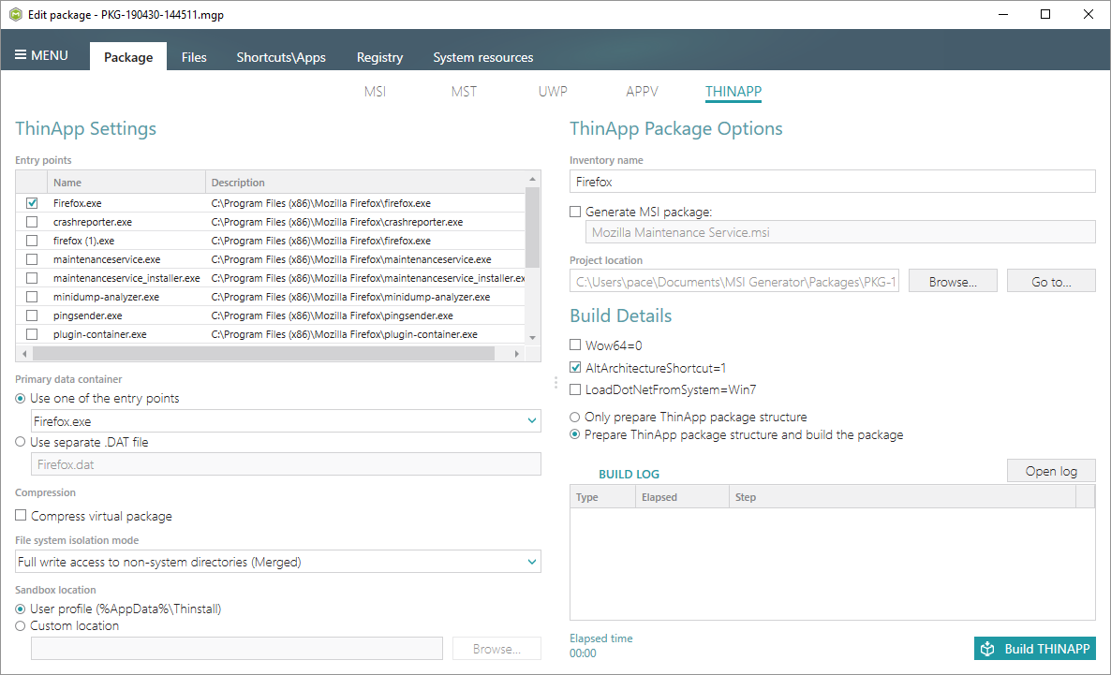The width and height of the screenshot is (1111, 675).
Task: Open the Firefox.exe entry point dropdown
Action: (x=286, y=420)
